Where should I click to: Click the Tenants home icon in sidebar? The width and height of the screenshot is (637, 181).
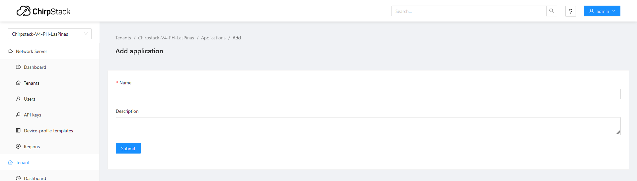coord(18,83)
